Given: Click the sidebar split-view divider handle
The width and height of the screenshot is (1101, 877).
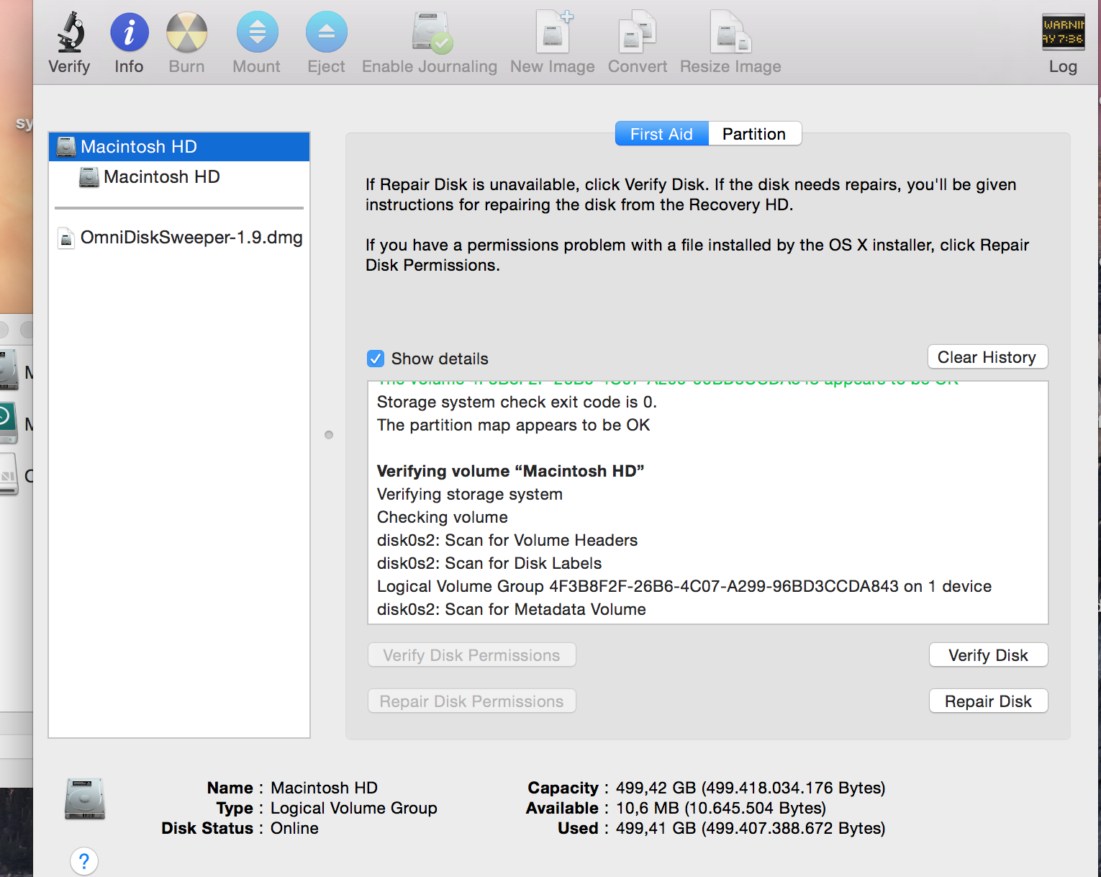Looking at the screenshot, I should (329, 435).
